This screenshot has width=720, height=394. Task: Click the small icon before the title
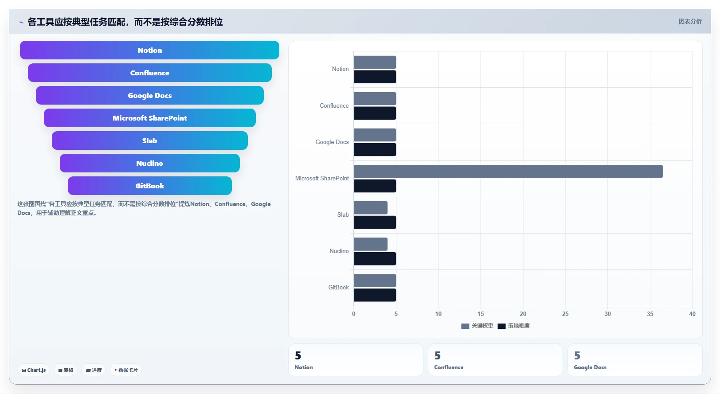pyautogui.click(x=21, y=22)
